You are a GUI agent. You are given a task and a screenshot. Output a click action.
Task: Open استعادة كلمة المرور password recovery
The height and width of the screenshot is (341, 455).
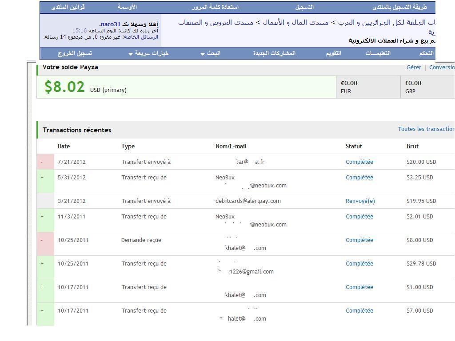(215, 7)
